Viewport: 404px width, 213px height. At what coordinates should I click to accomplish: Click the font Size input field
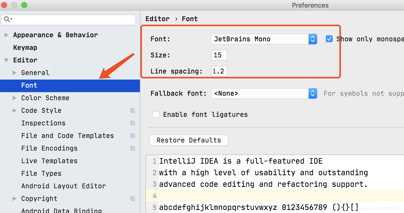[x=219, y=55]
